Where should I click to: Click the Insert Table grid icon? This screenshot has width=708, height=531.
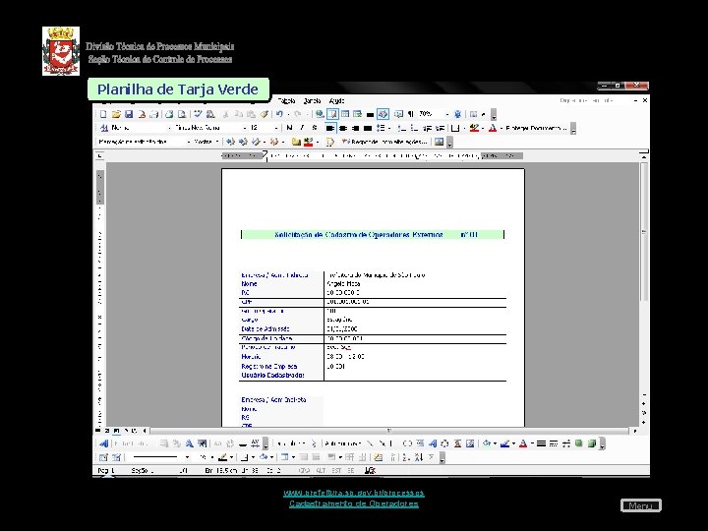point(345,114)
